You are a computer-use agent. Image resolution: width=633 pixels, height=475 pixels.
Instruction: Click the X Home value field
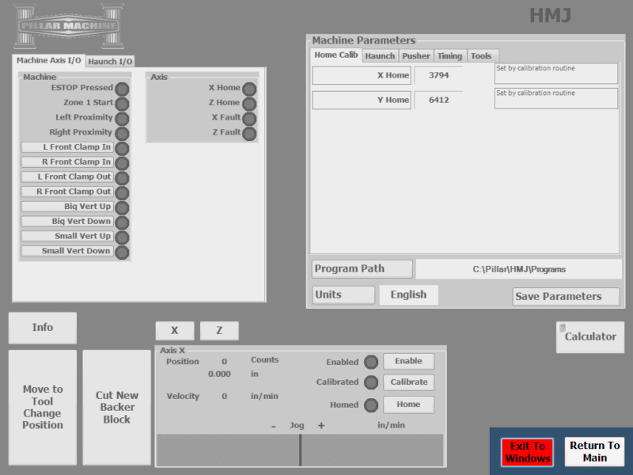pos(438,76)
